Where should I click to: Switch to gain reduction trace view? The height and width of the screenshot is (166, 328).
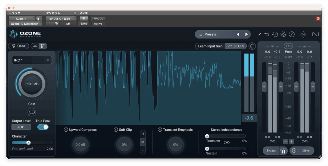[x=43, y=46]
